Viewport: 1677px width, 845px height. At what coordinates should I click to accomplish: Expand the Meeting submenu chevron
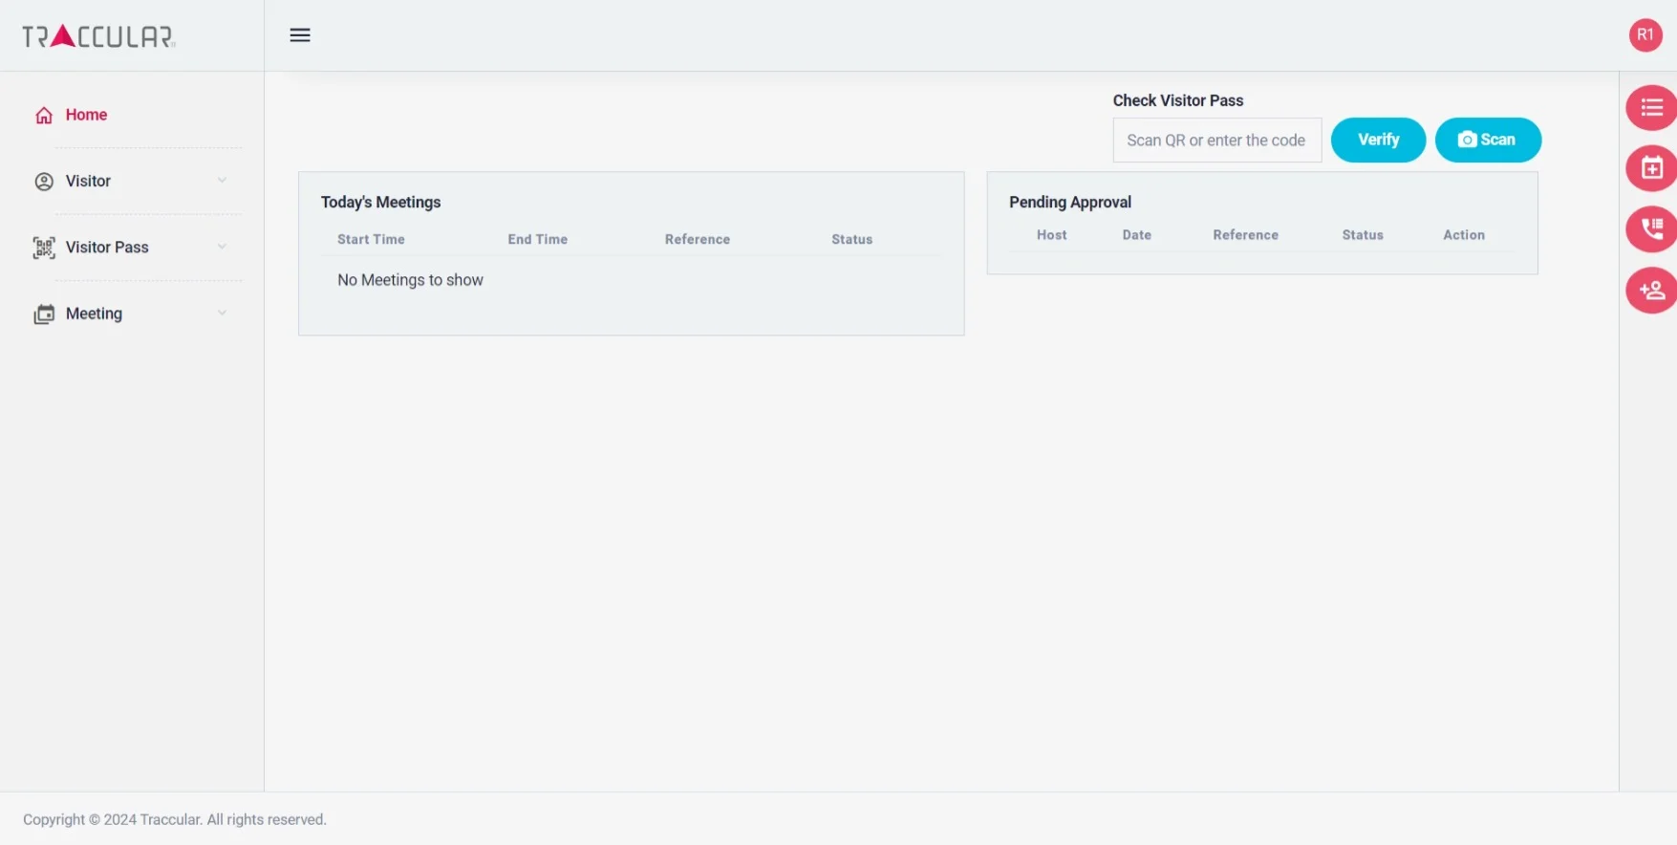click(222, 314)
